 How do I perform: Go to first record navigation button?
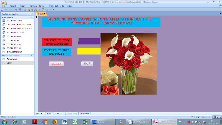pyautogui.click(x=41, y=114)
